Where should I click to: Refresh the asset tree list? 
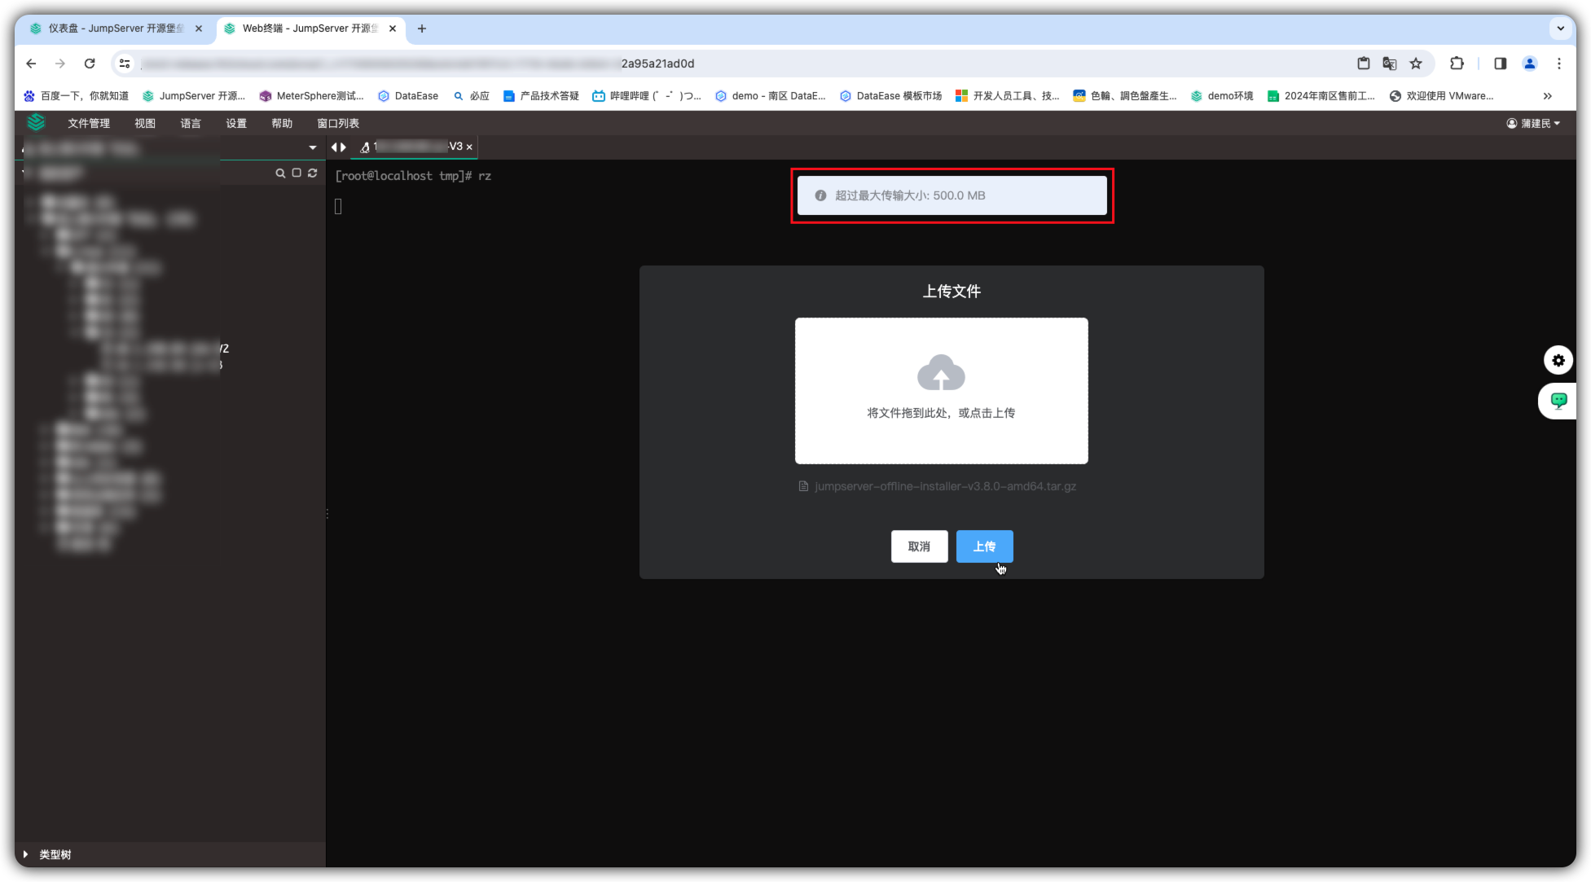[x=313, y=173]
